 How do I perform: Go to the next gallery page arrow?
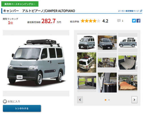tap(134, 100)
